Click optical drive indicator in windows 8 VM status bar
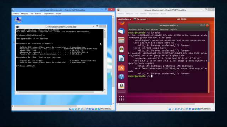The image size is (227, 127). (x=73, y=109)
